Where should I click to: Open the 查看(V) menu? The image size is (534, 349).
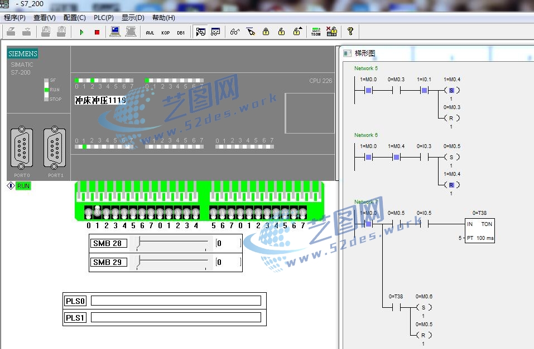coord(45,18)
